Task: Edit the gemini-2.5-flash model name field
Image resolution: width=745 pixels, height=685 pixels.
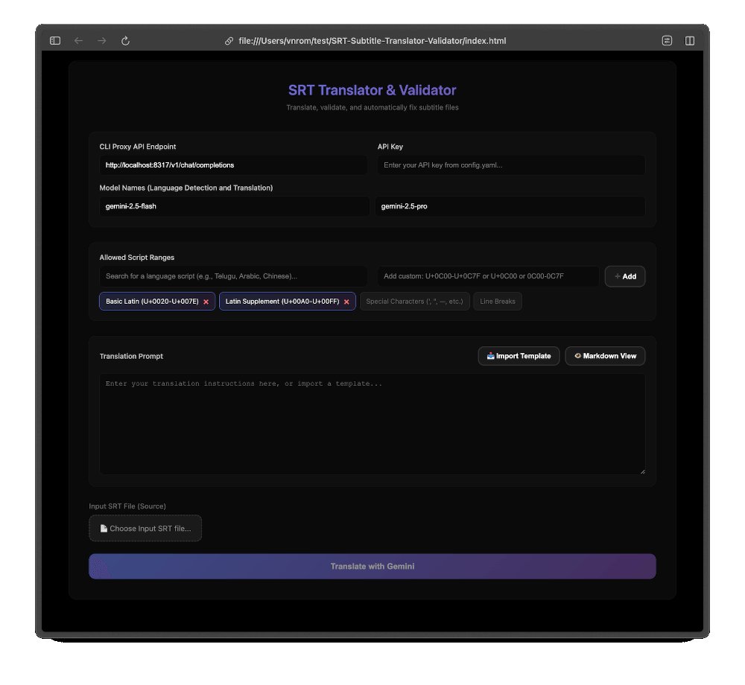Action: click(x=234, y=206)
